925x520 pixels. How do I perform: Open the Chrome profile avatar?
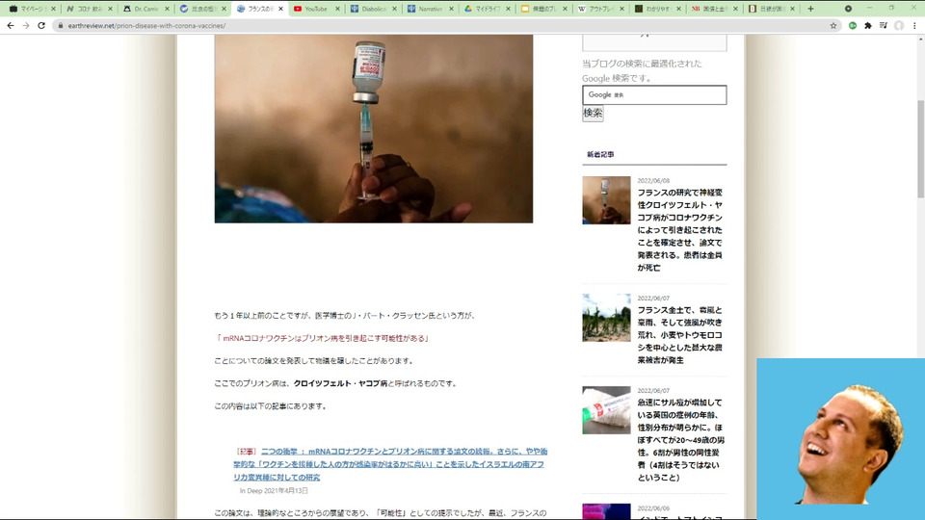click(x=898, y=25)
